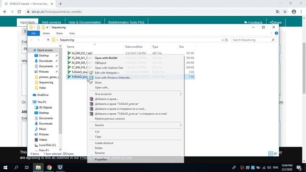Select the 27_Z49_019 file icon
Image resolution: width=306 pixels, height=172 pixels.
69,67
